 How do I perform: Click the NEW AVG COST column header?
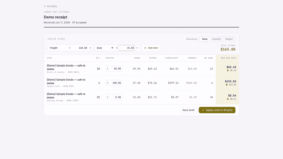pyautogui.click(x=229, y=58)
